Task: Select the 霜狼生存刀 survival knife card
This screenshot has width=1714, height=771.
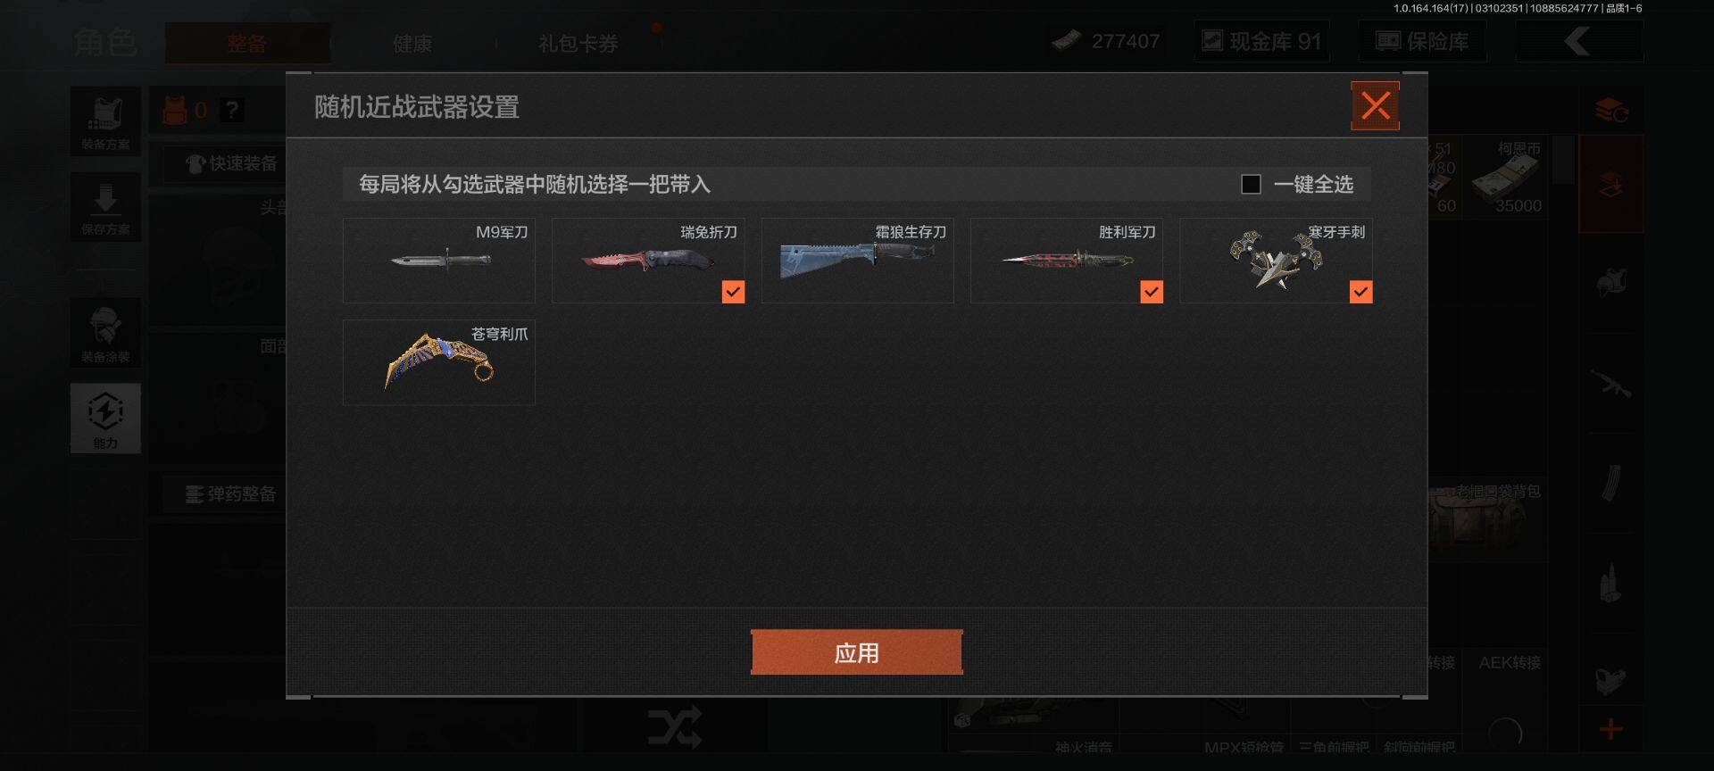Action: pyautogui.click(x=857, y=261)
